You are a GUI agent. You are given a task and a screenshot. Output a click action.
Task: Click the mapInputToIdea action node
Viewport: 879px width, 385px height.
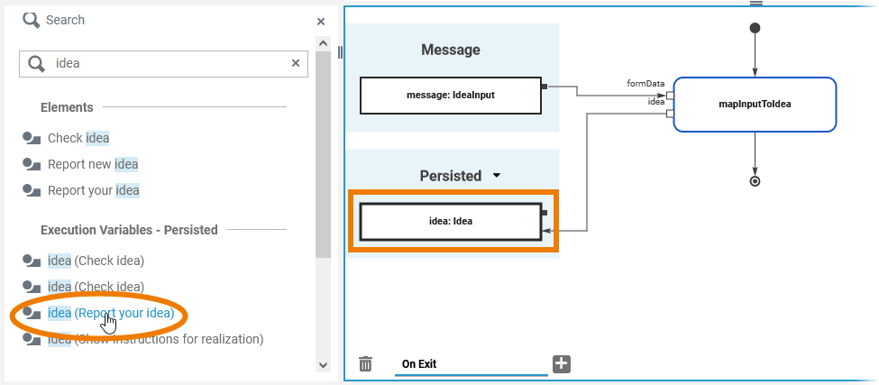point(755,104)
